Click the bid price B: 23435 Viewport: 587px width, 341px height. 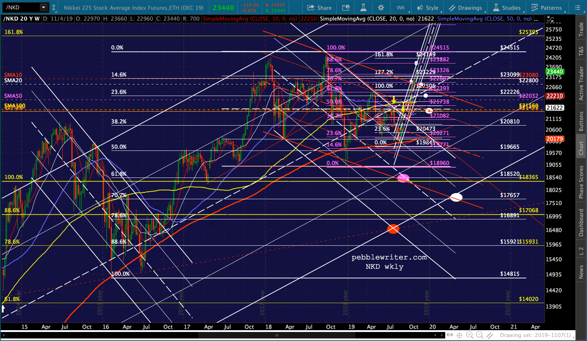pos(275,5)
